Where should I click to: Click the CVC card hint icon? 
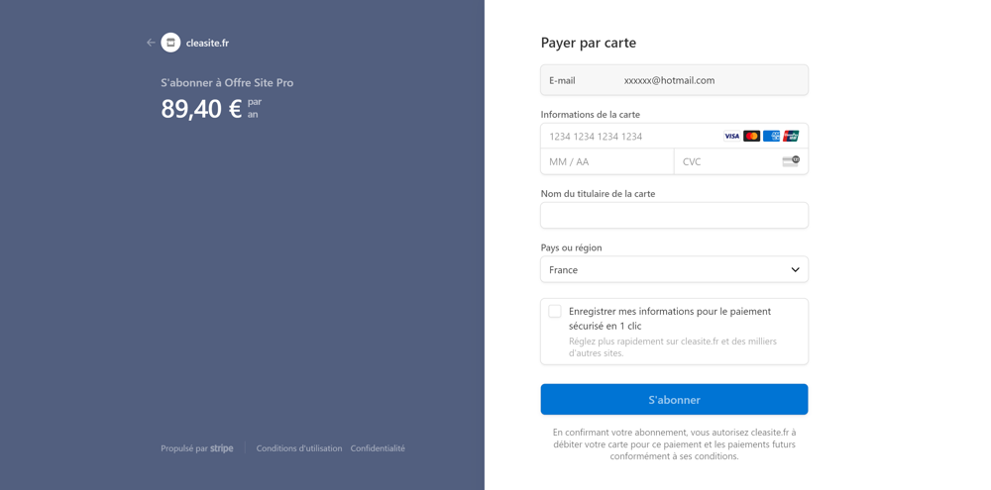click(790, 161)
